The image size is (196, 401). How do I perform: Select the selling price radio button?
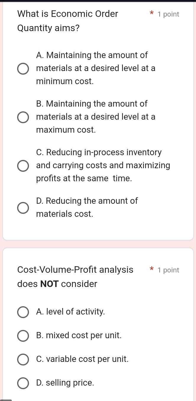tap(23, 383)
